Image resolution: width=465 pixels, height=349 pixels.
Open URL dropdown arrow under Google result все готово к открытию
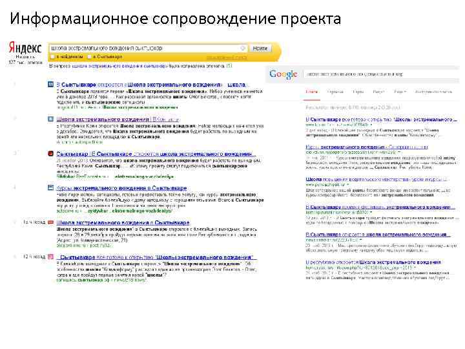click(x=371, y=125)
